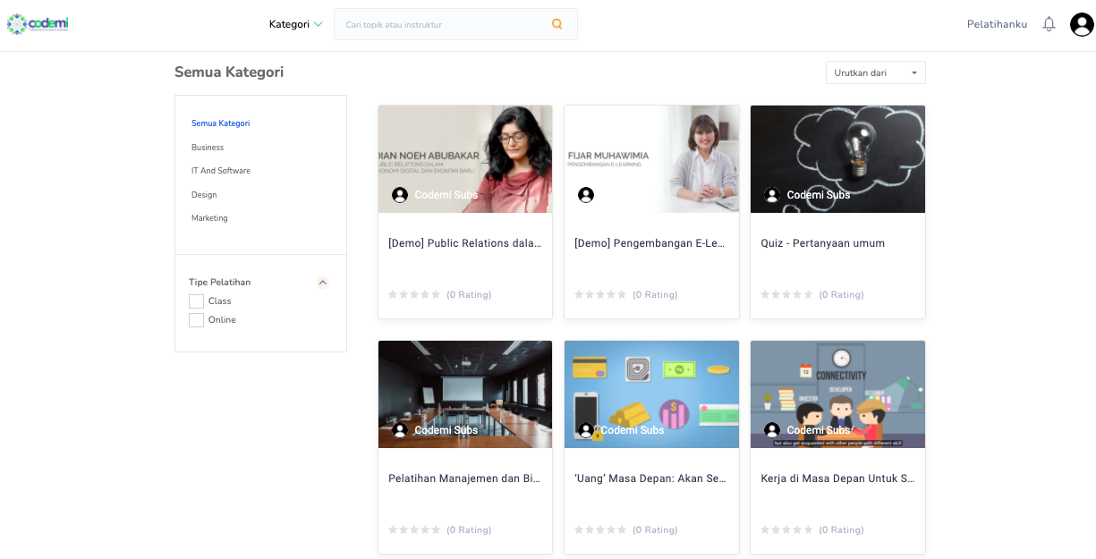Open the notifications bell
The height and width of the screenshot is (559, 1096).
(1049, 24)
